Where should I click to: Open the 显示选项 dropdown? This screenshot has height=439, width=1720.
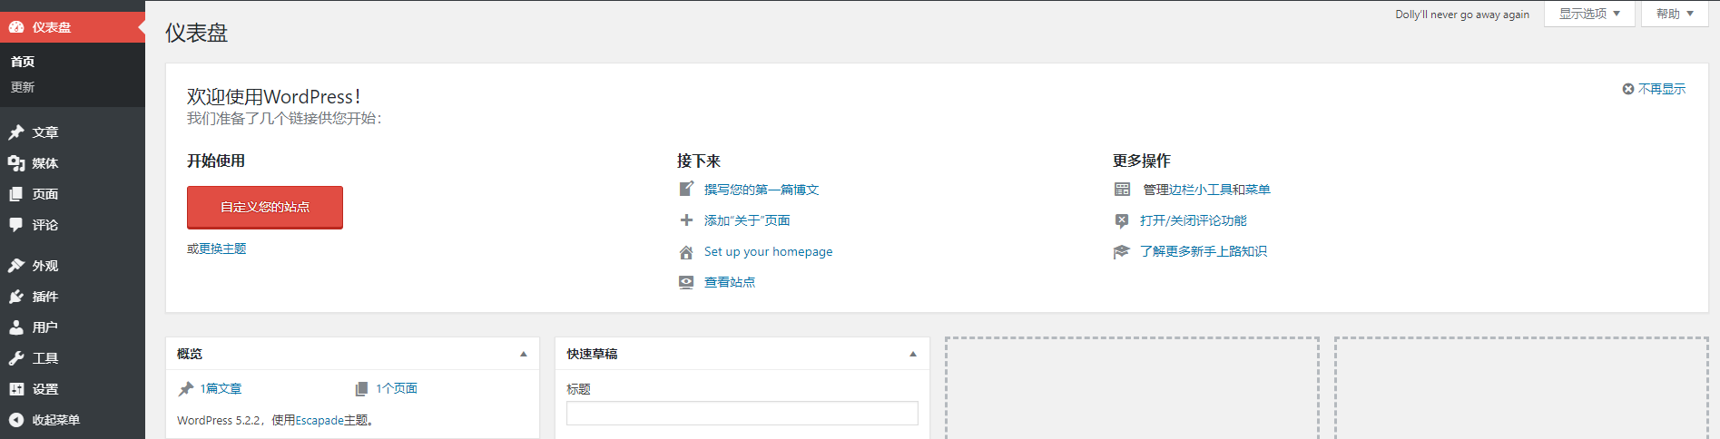(1589, 14)
